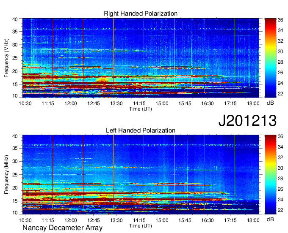Image resolution: width=288 pixels, height=233 pixels.
Task: Click the "18:00" time tick on the right-handed plot
Action: pos(253,103)
